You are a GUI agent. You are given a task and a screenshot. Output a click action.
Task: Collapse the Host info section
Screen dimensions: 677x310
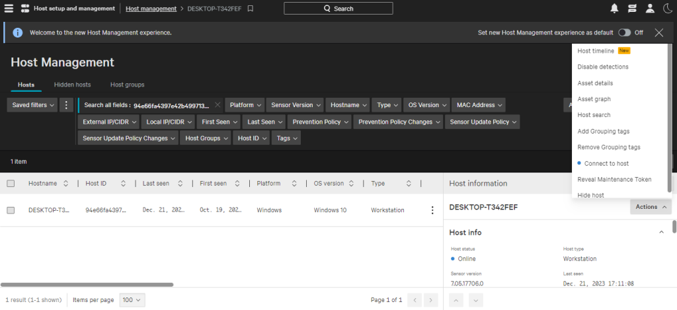click(x=661, y=232)
